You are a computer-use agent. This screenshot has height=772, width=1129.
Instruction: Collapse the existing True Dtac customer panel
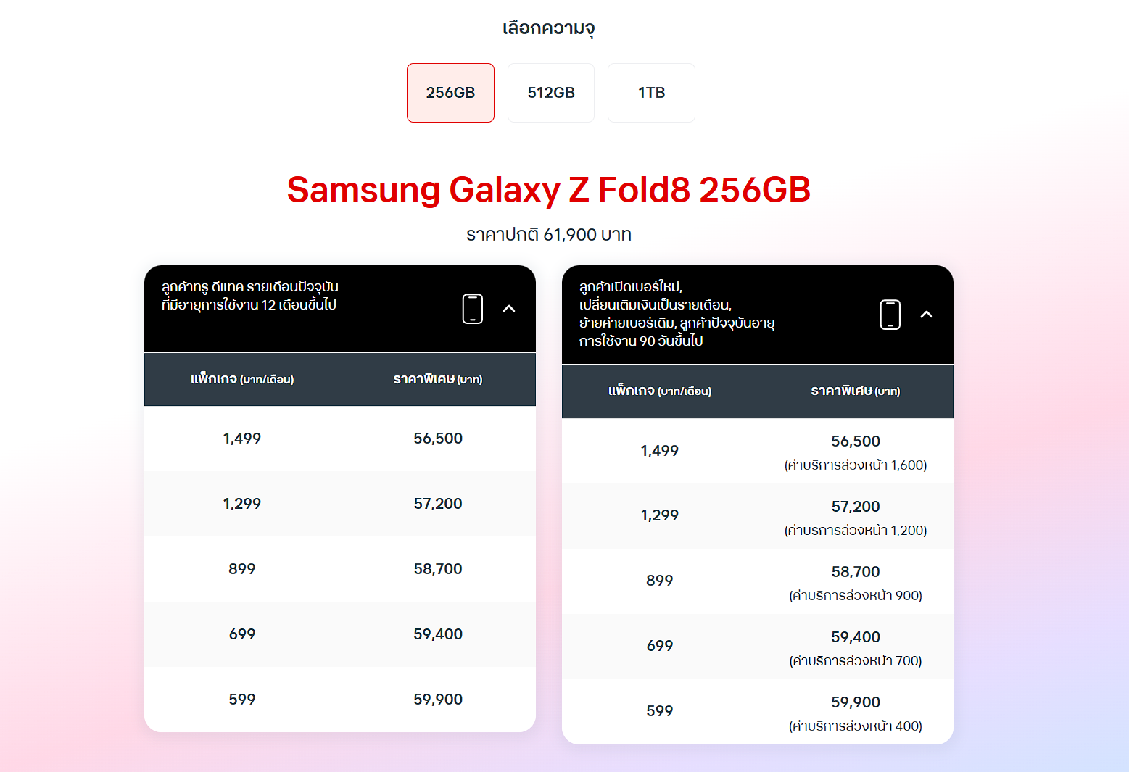tap(509, 309)
